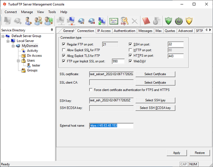
Task: Click the TurboFTP app logo in title bar
Action: pos(4,4)
